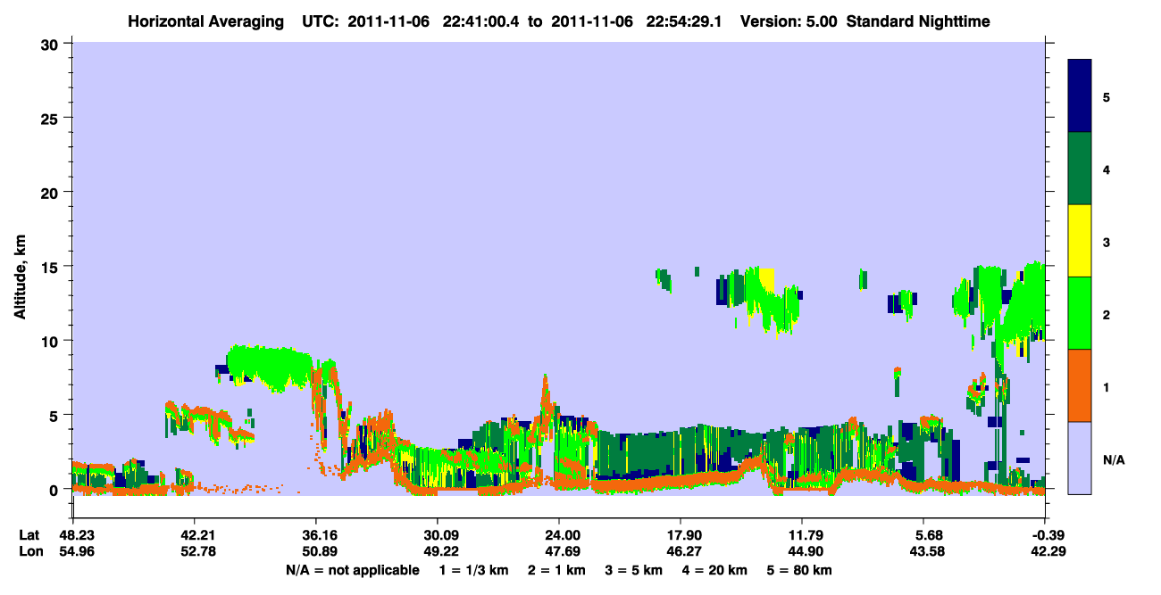Click the colorbar 'N/A' label
Image resolution: width=1161 pixels, height=595 pixels.
coord(1114,460)
